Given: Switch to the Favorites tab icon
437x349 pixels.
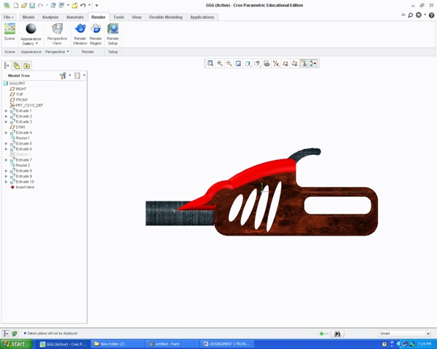Looking at the screenshot, I should tap(27, 65).
